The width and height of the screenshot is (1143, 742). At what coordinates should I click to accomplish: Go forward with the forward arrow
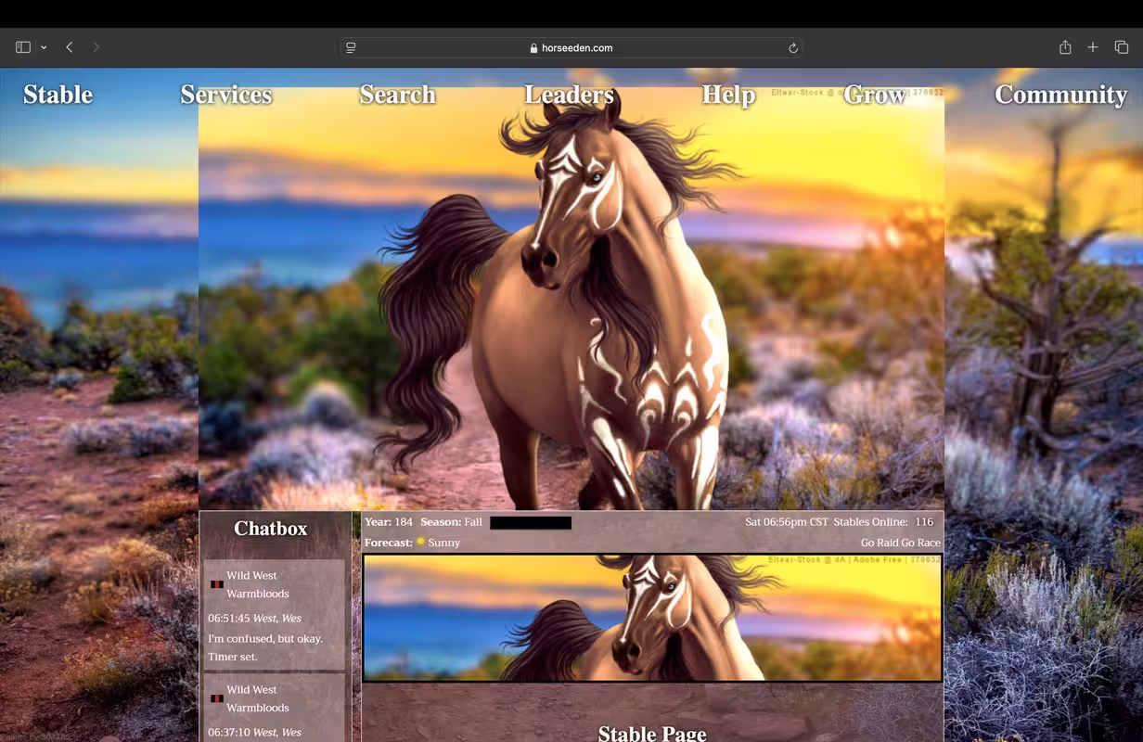(x=96, y=47)
